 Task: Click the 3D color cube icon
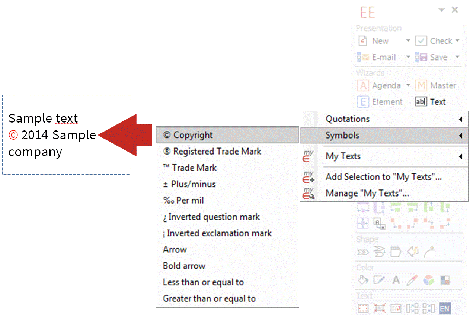coord(429,280)
